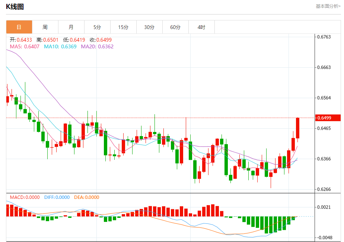Click the K线图 heading
Viewport: 344px width, 242px height.
coord(15,7)
